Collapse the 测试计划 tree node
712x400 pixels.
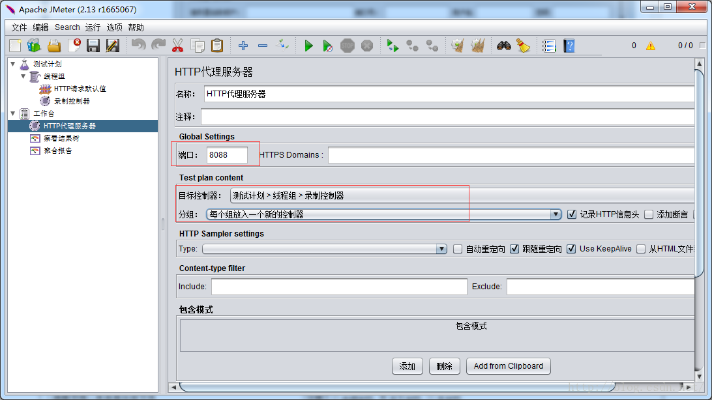coord(13,63)
